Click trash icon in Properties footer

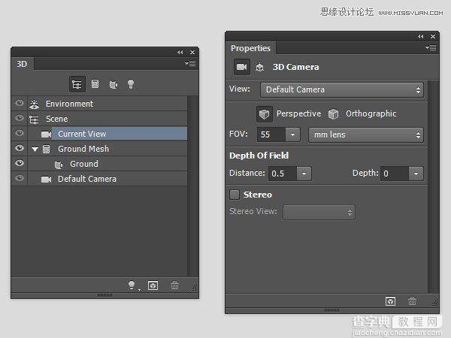click(412, 301)
